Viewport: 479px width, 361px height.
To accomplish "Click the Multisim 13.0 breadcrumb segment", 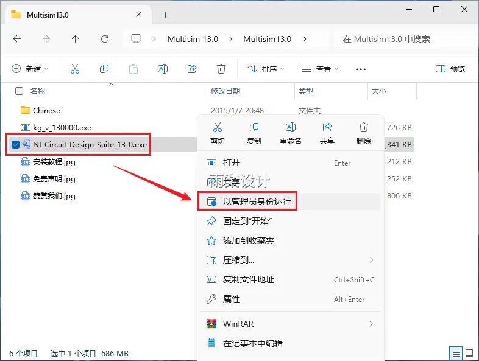I will [193, 39].
